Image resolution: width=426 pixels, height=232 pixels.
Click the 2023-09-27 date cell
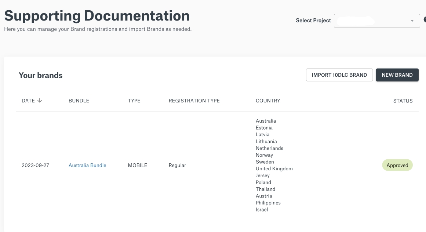pos(35,166)
